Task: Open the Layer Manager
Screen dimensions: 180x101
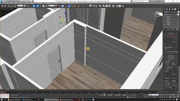Action: click(x=100, y=6)
